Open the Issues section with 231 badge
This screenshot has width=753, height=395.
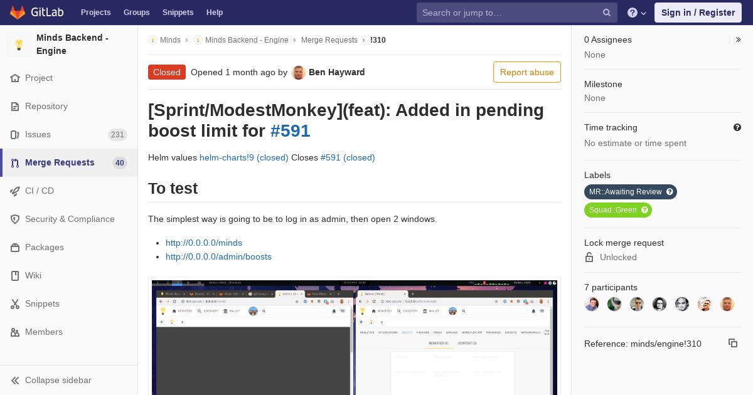69,135
